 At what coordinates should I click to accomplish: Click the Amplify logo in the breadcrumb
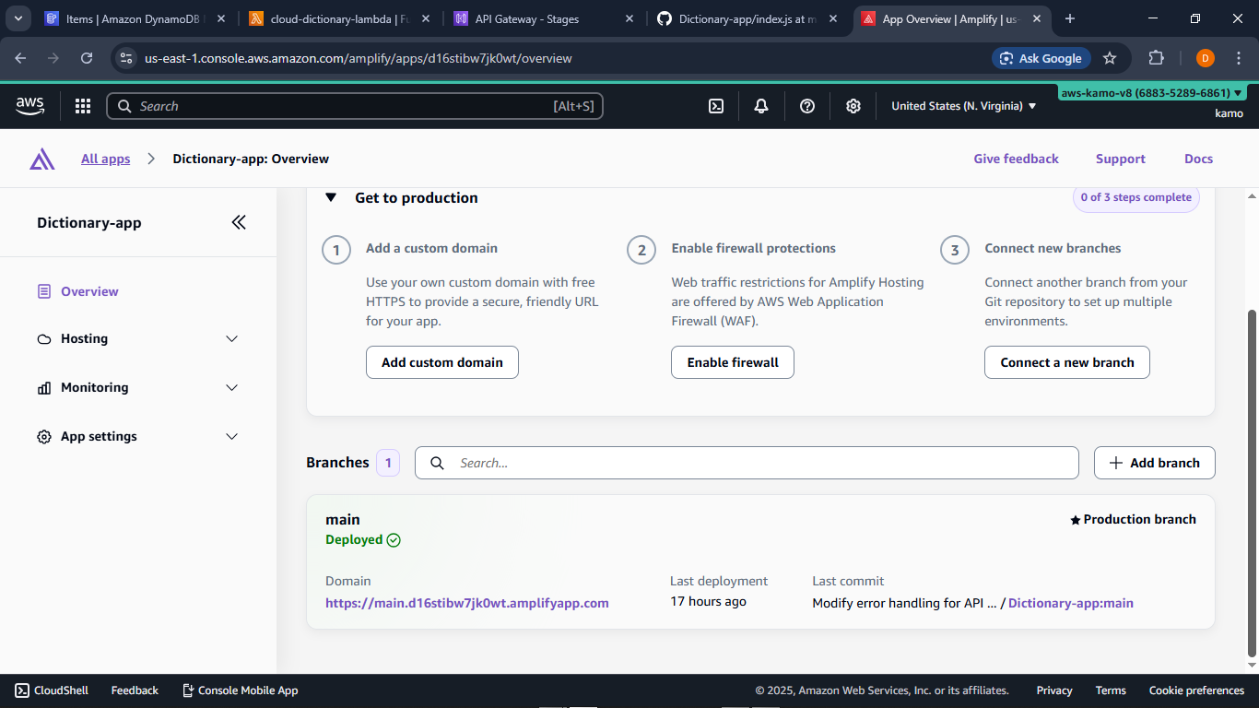41,158
